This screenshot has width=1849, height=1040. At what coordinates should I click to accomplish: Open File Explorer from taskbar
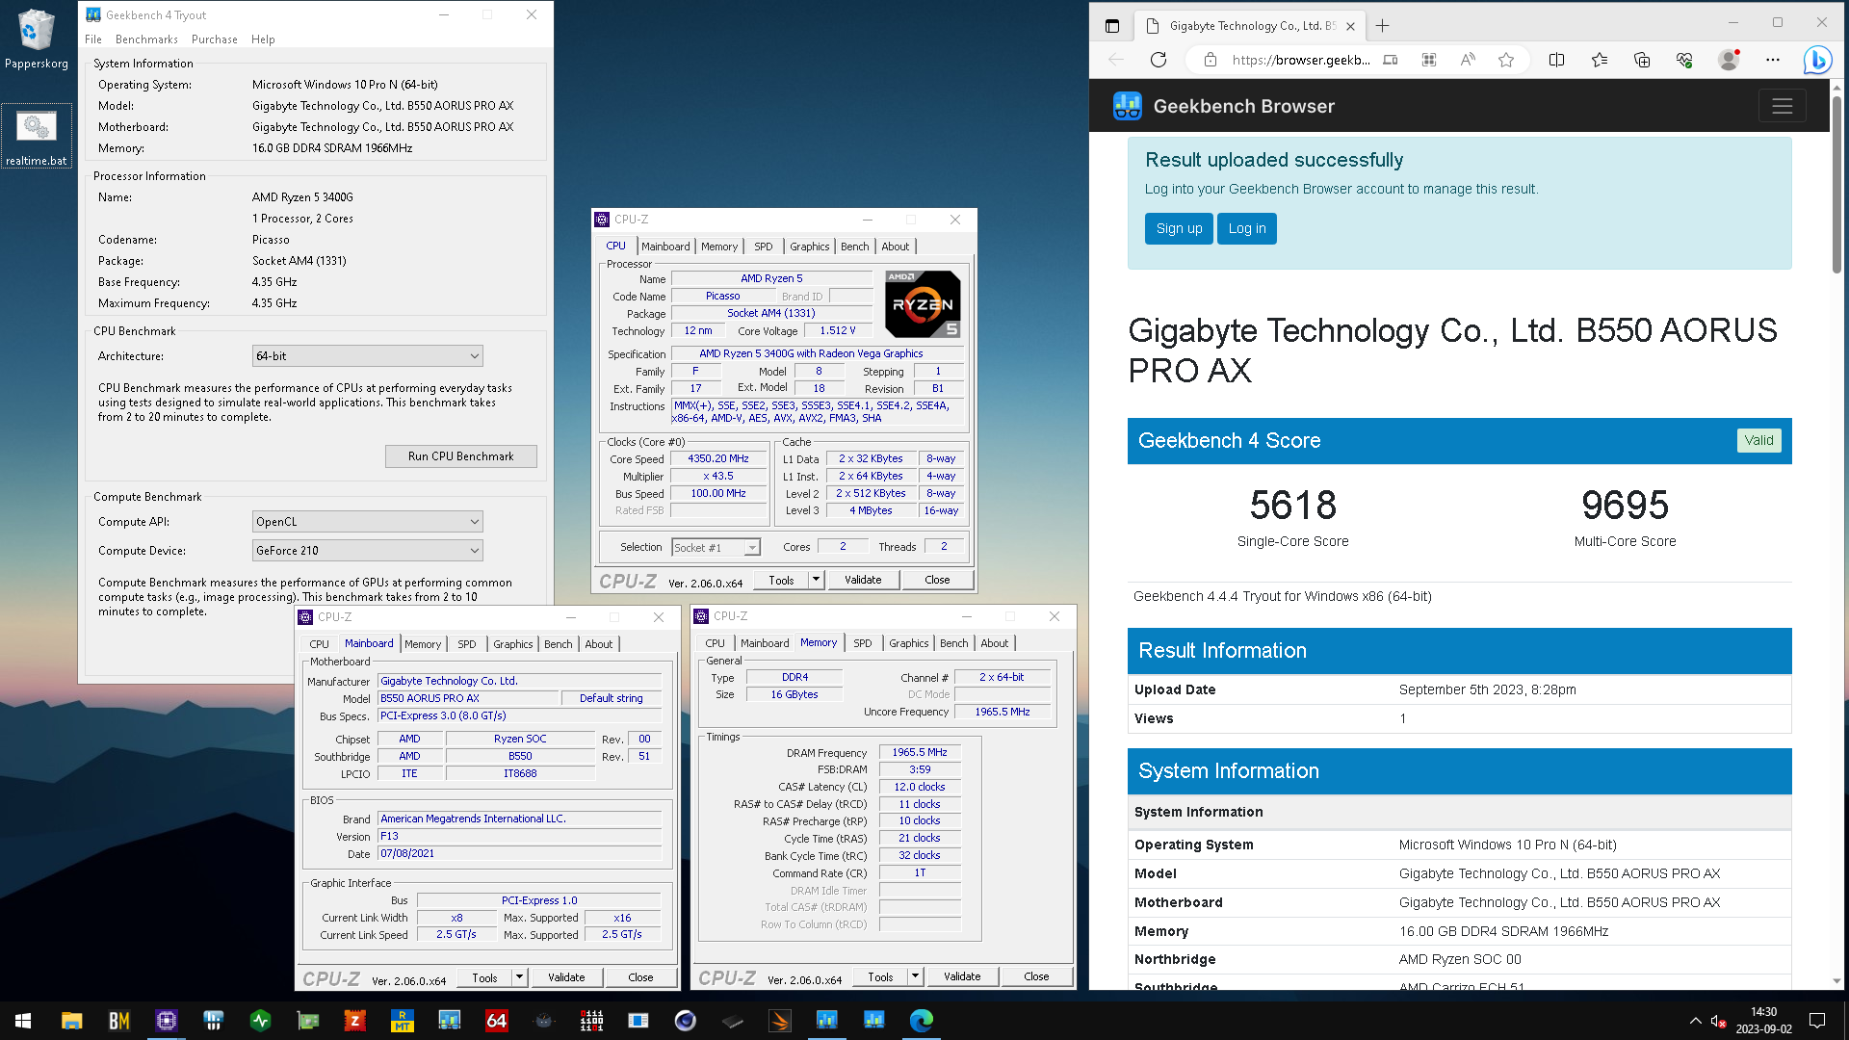click(x=71, y=1021)
